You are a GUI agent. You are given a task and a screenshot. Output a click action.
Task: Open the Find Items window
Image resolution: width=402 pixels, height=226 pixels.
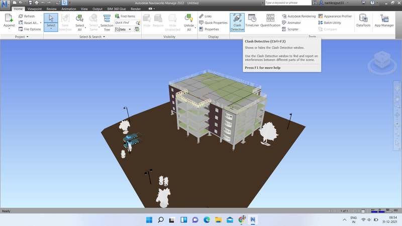click(125, 16)
